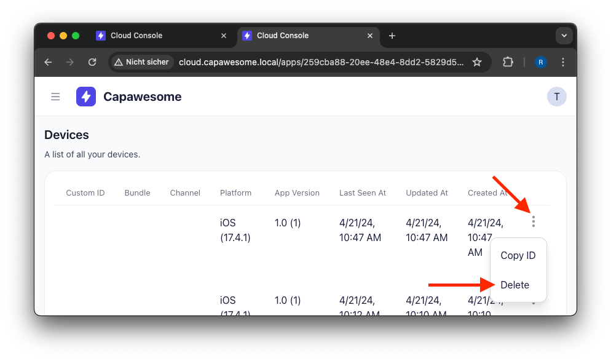Open Chrome three-dot menu
Image resolution: width=611 pixels, height=361 pixels.
563,62
